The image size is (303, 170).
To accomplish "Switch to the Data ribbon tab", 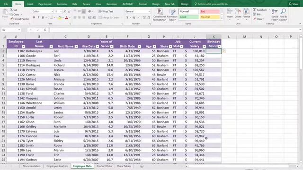I will click(75, 4).
